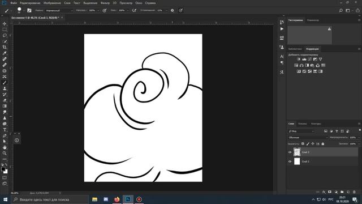This screenshot has height=204, width=362.
Task: Open Firefox from the taskbar
Action: tap(117, 199)
